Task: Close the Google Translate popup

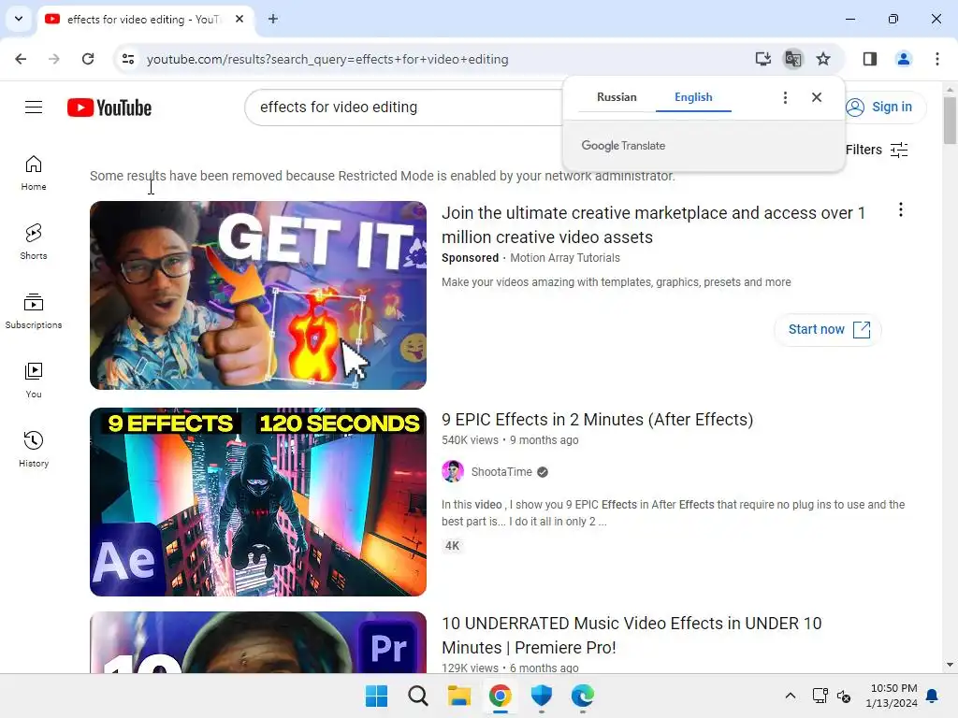Action: [817, 97]
